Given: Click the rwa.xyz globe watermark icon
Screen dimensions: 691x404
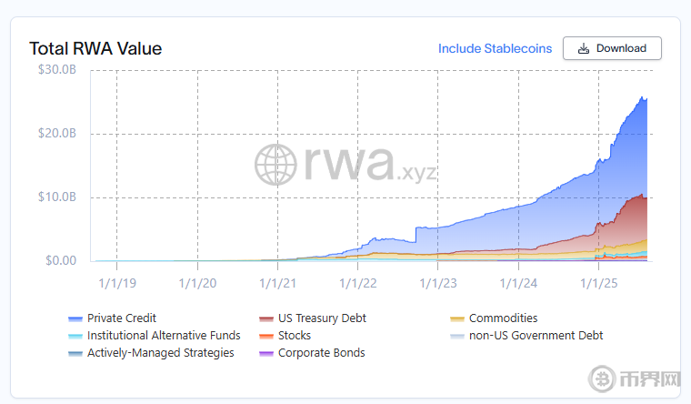Looking at the screenshot, I should (x=276, y=165).
